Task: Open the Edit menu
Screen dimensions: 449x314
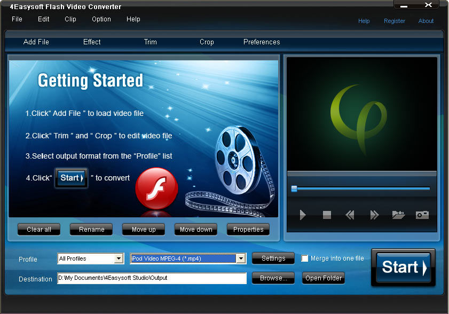Action: [x=44, y=19]
